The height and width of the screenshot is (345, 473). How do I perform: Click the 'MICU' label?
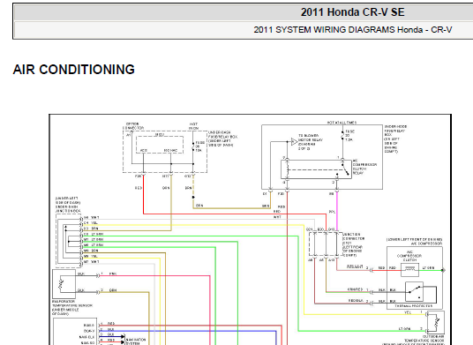[160, 135]
